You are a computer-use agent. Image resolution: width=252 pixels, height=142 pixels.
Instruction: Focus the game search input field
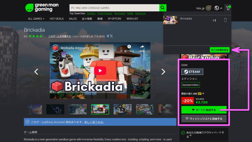pos(114,8)
